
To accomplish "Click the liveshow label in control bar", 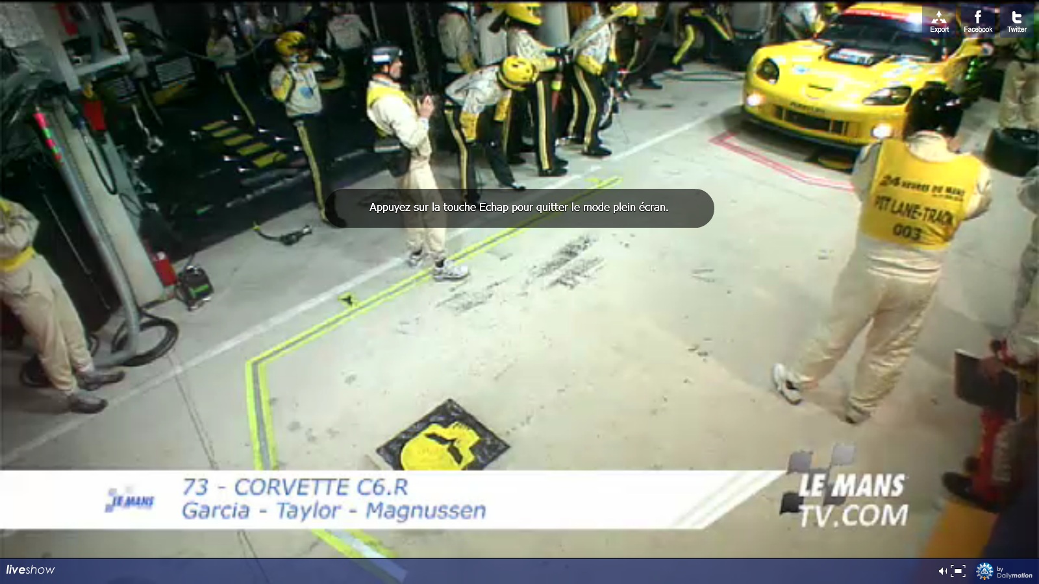I will [31, 570].
